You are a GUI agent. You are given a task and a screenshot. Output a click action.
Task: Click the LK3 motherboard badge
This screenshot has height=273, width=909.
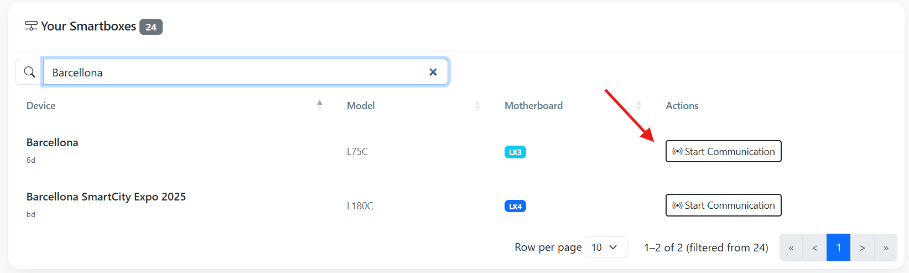(515, 152)
